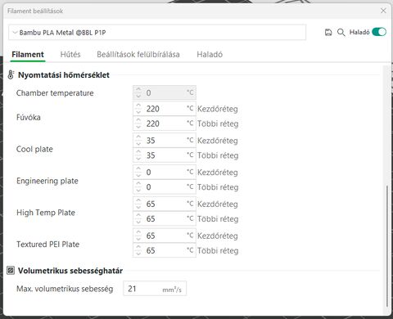Click the save preset icon
The image size is (393, 319).
click(x=328, y=33)
